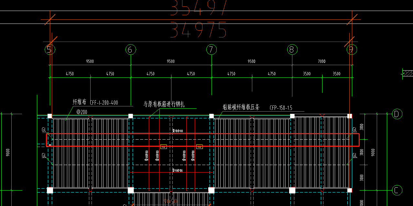The height and width of the screenshot is (206, 413).
Task: Select the 4750 dimension just left of axis 8
Action: tap(272, 74)
